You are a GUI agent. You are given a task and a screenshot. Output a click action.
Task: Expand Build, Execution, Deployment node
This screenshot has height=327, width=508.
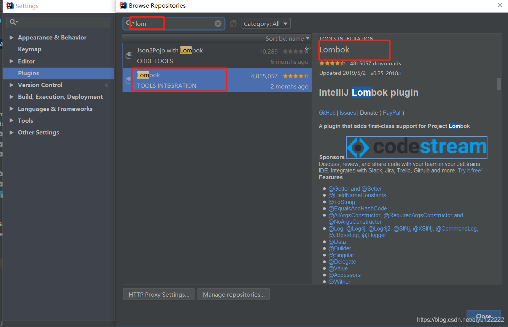click(11, 97)
